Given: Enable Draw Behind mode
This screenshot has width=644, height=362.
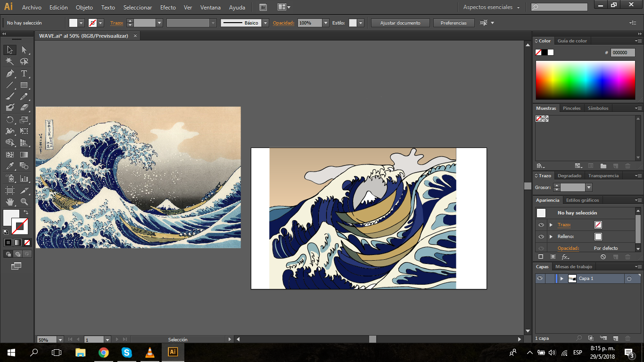Looking at the screenshot, I should point(17,254).
